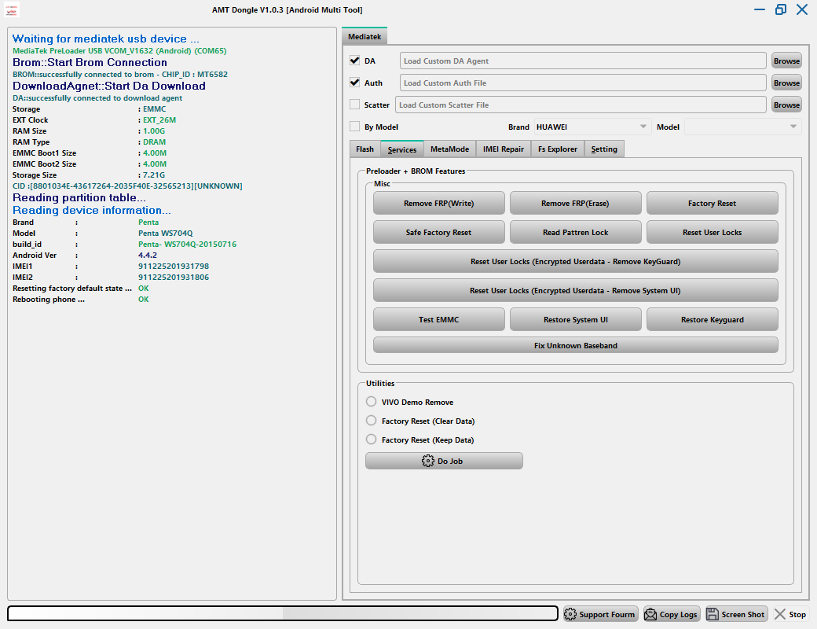Click the Copy Logs icon
Image resolution: width=817 pixels, height=629 pixels.
(x=650, y=614)
